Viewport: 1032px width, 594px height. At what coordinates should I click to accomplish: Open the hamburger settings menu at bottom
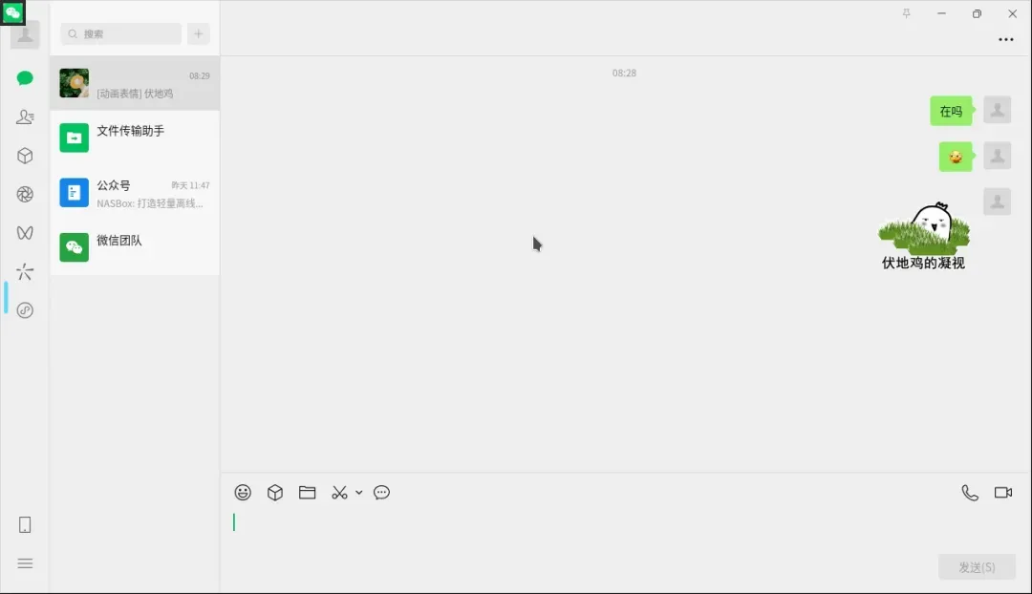(x=25, y=563)
